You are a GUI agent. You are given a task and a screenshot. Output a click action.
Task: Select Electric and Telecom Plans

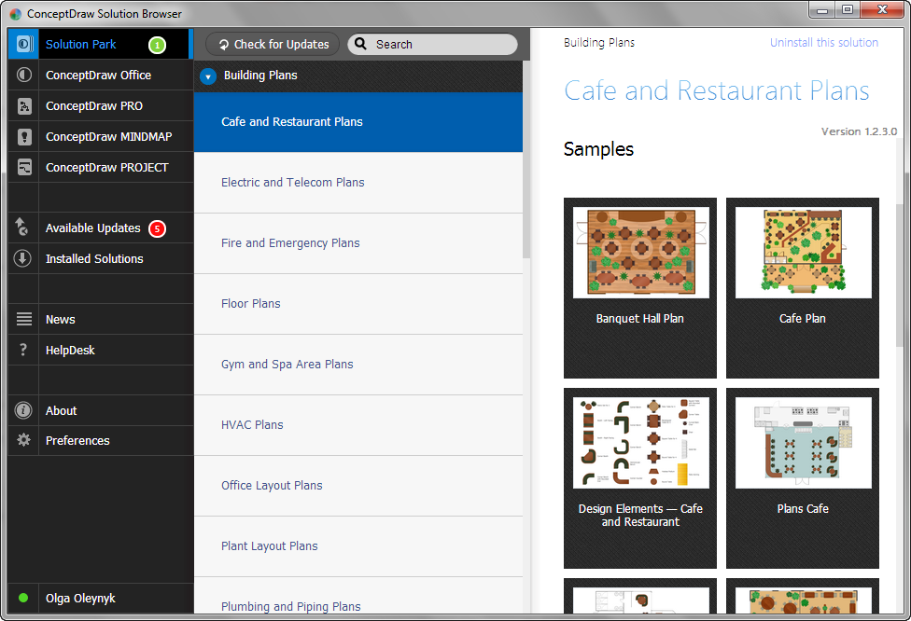[x=357, y=182]
